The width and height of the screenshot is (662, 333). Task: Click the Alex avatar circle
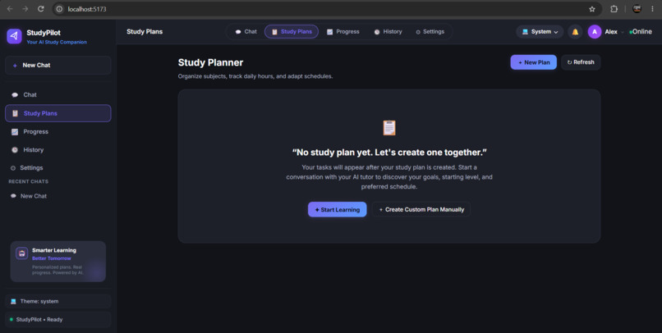pos(595,32)
